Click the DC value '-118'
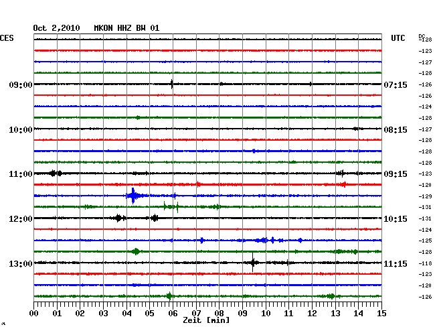The height and width of the screenshot is (331, 435). 425,263
